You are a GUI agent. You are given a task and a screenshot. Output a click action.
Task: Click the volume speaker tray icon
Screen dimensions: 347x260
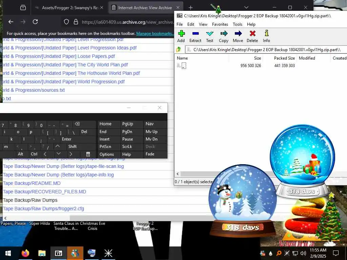303,253
